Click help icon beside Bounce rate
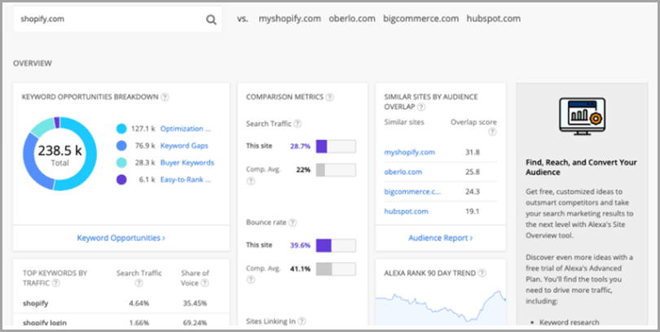The width and height of the screenshot is (660, 332). click(x=293, y=222)
